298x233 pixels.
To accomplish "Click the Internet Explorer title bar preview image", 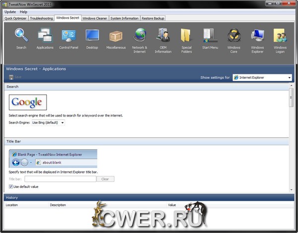I will click(x=53, y=159).
